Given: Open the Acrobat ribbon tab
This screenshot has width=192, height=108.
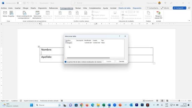Looking at the screenshot, I should coord(113,8).
